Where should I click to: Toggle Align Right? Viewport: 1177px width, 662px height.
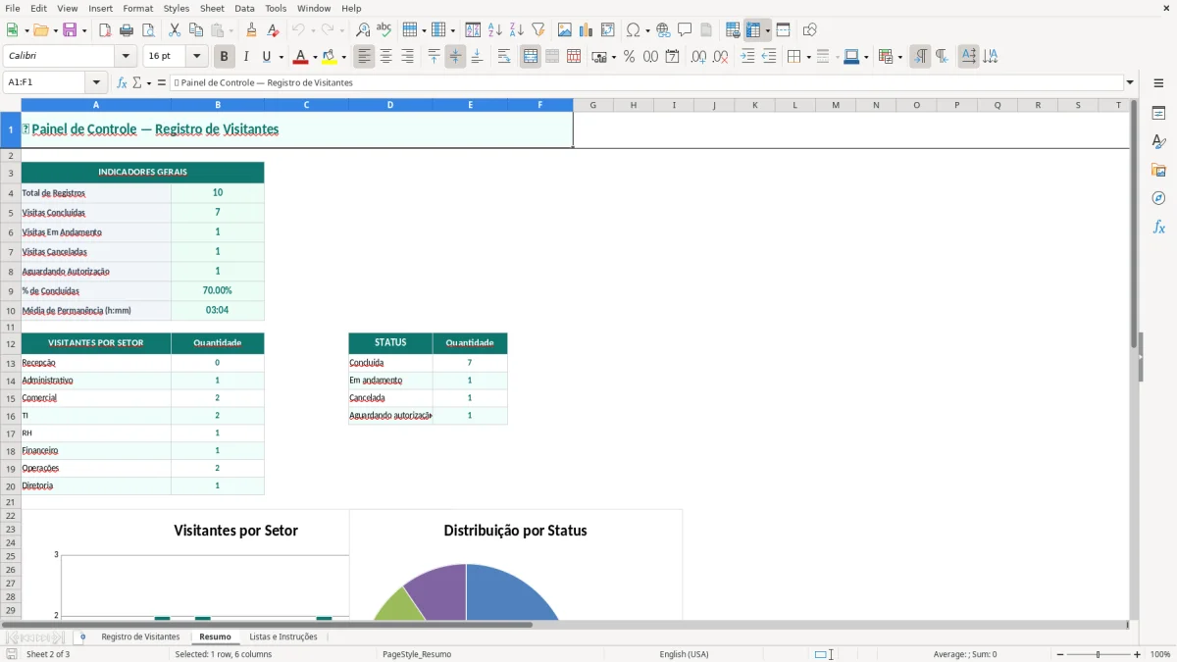coord(408,57)
